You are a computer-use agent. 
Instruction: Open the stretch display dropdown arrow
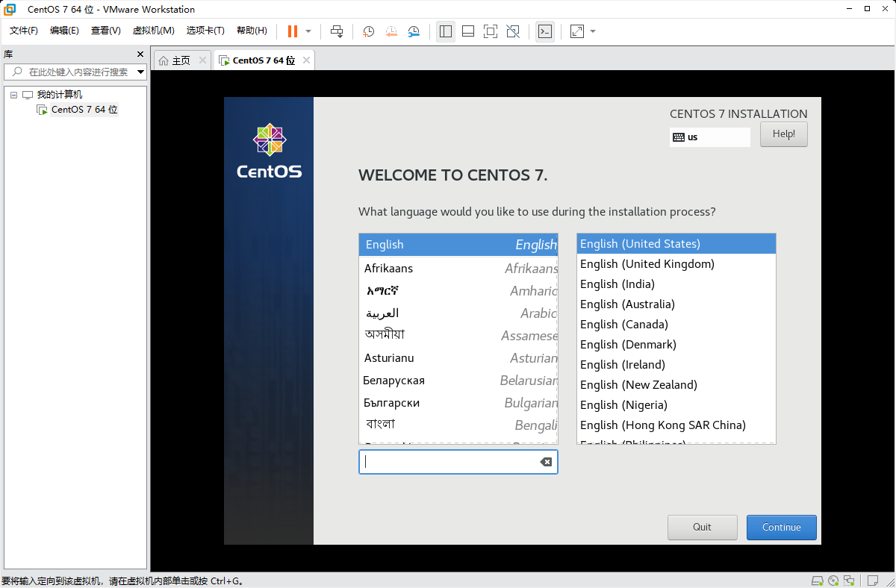pos(593,31)
